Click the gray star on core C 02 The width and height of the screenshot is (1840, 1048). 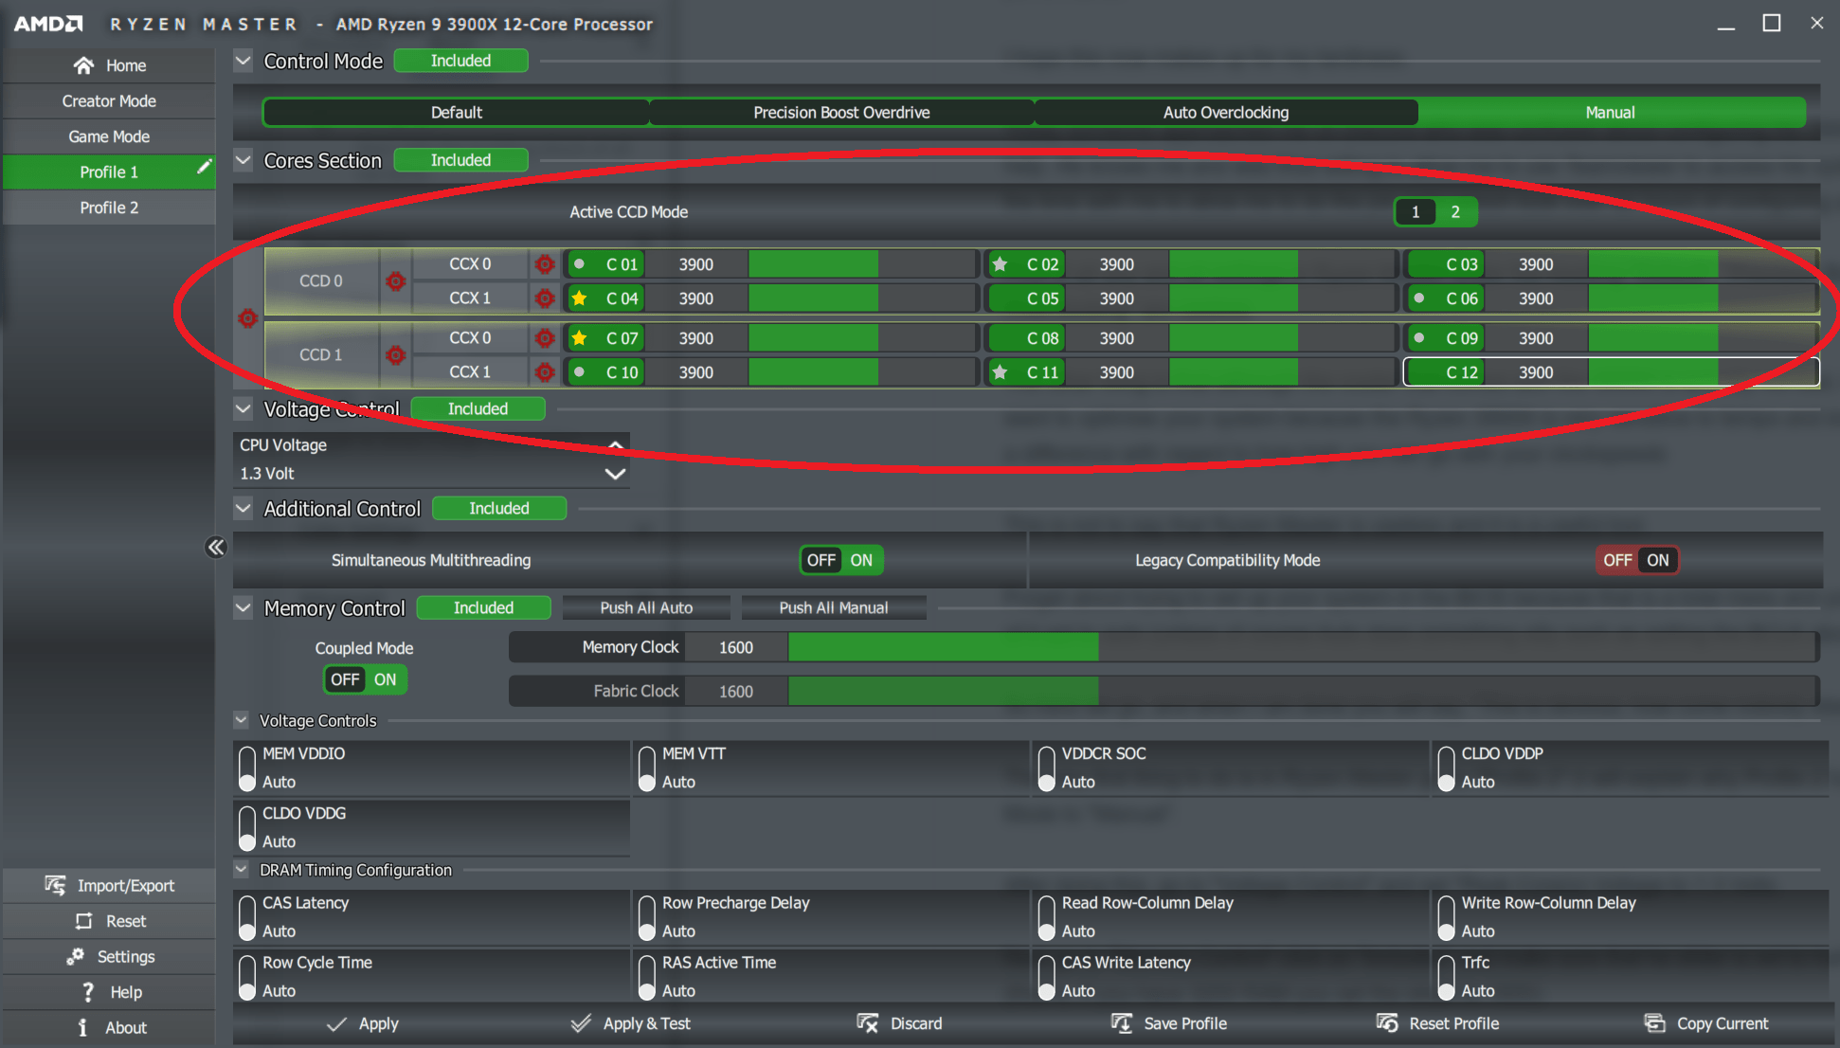1000,264
